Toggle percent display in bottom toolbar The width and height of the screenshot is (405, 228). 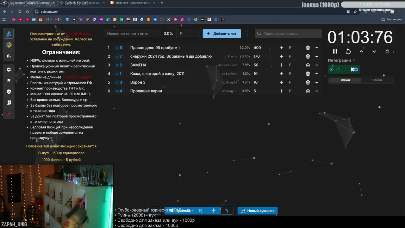click(201, 211)
